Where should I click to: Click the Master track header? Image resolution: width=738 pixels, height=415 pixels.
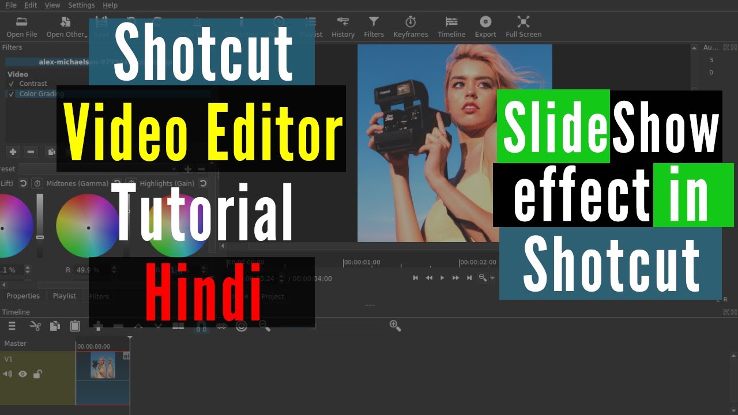pos(37,344)
